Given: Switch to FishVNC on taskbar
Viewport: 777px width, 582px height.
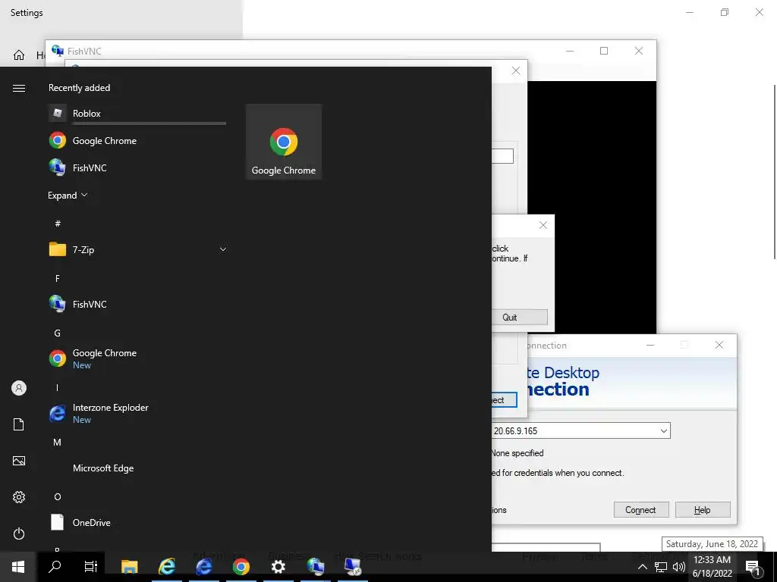Looking at the screenshot, I should pyautogui.click(x=315, y=567).
